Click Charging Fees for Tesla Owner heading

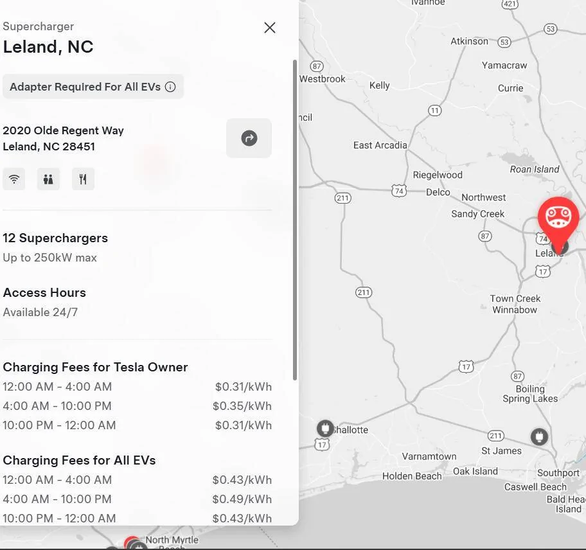coord(95,368)
